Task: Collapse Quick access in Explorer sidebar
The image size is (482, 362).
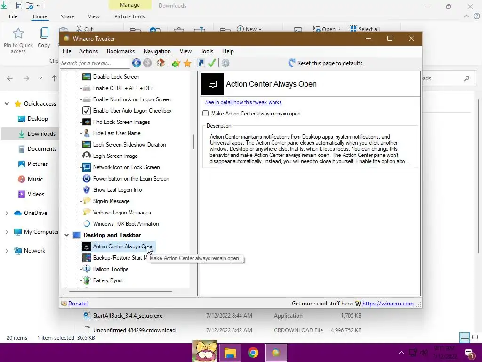Action: pyautogui.click(x=7, y=104)
